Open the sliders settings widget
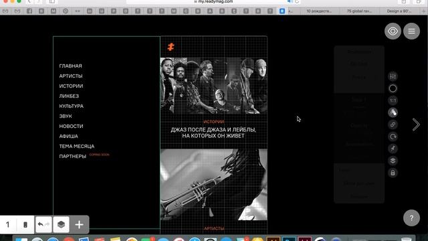428x241 pixels. [x=393, y=76]
